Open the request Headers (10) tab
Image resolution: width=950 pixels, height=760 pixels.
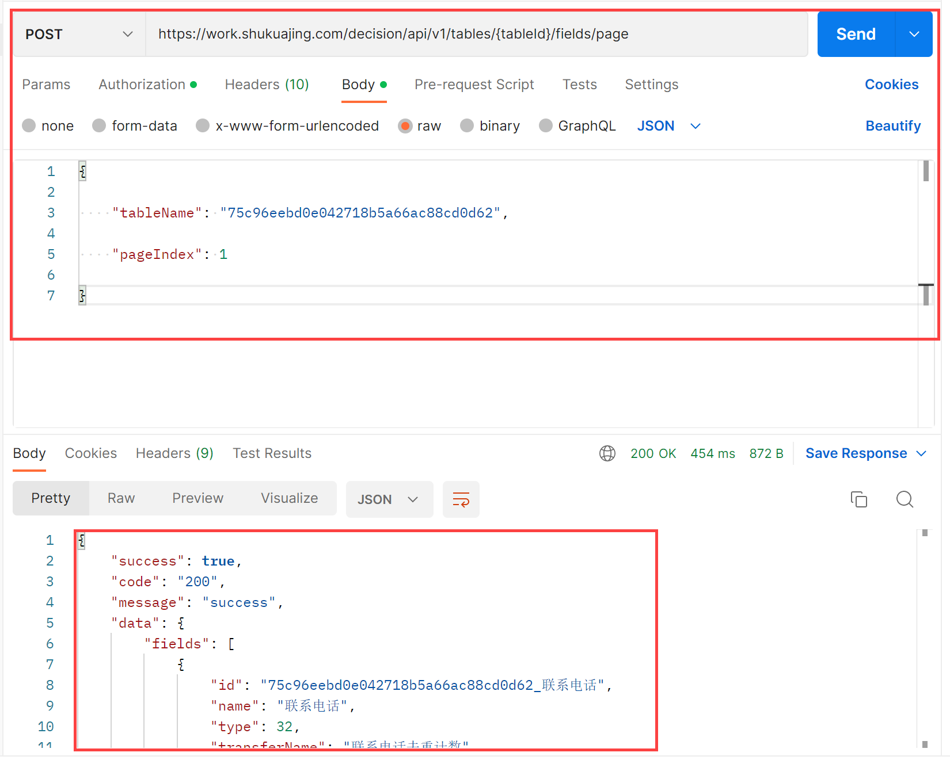pyautogui.click(x=267, y=85)
